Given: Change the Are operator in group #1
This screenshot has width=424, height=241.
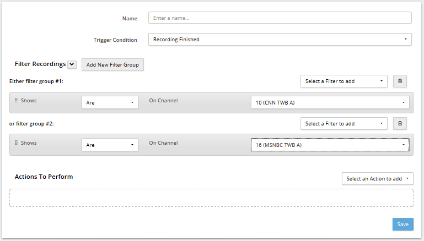Looking at the screenshot, I should (x=110, y=102).
